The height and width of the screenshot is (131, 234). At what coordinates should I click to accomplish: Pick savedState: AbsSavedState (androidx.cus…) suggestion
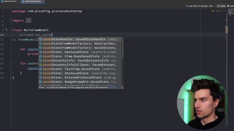(80, 73)
